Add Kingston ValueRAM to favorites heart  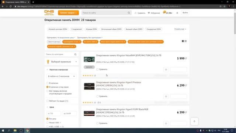166,69
